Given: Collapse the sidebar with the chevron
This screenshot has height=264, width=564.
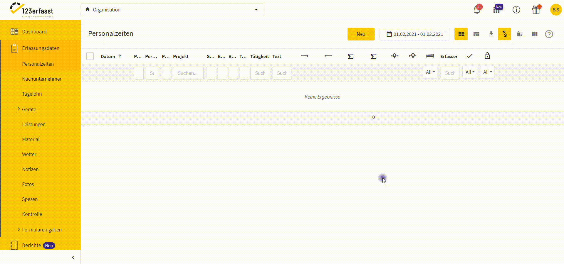Looking at the screenshot, I should (x=73, y=258).
